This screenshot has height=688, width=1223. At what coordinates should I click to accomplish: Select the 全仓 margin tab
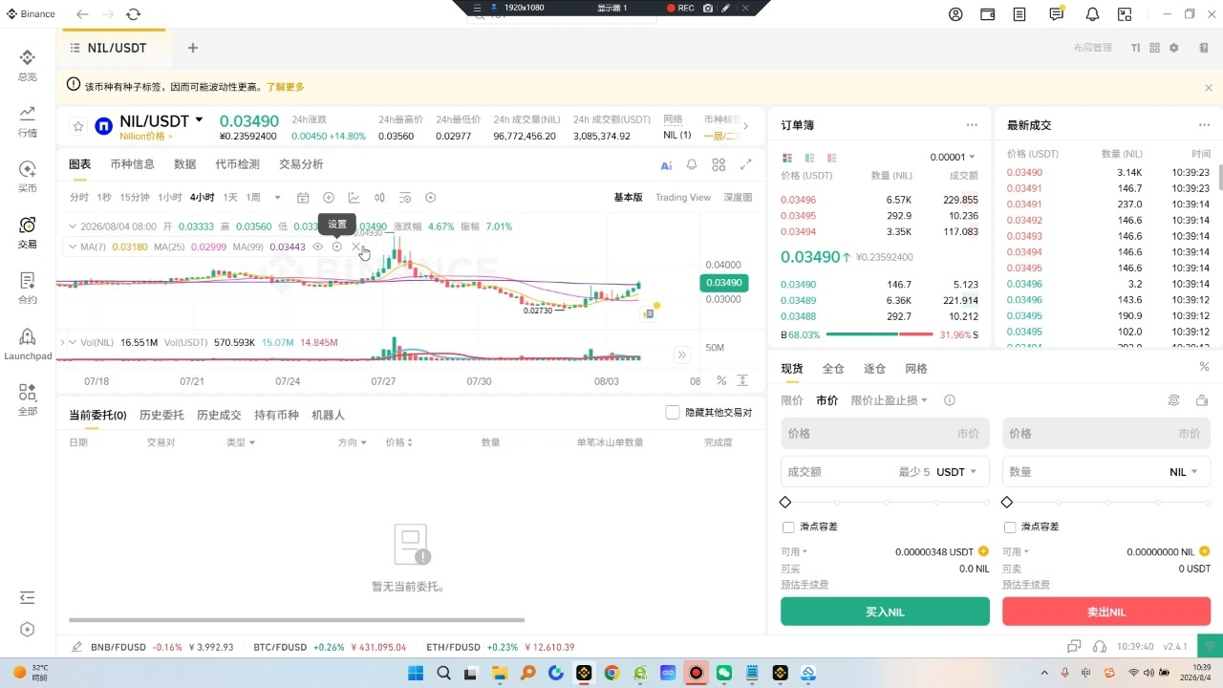833,369
